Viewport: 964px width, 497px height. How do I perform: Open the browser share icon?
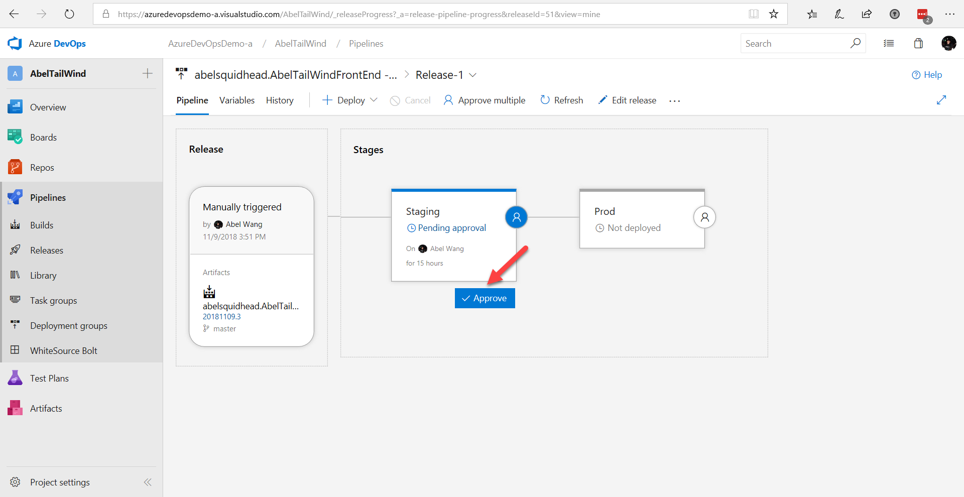point(867,14)
